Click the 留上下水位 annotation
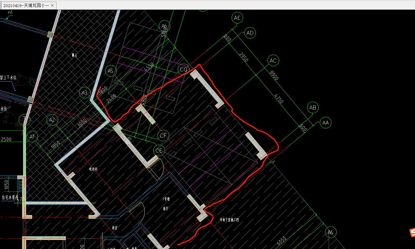The image size is (415, 249). (8, 77)
